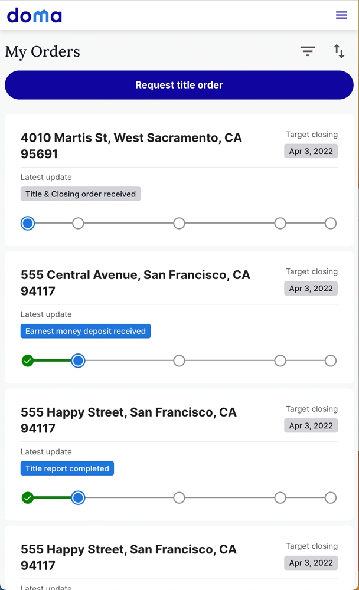The image size is (359, 590).
Task: Click the Title report completed tag
Action: tap(67, 469)
